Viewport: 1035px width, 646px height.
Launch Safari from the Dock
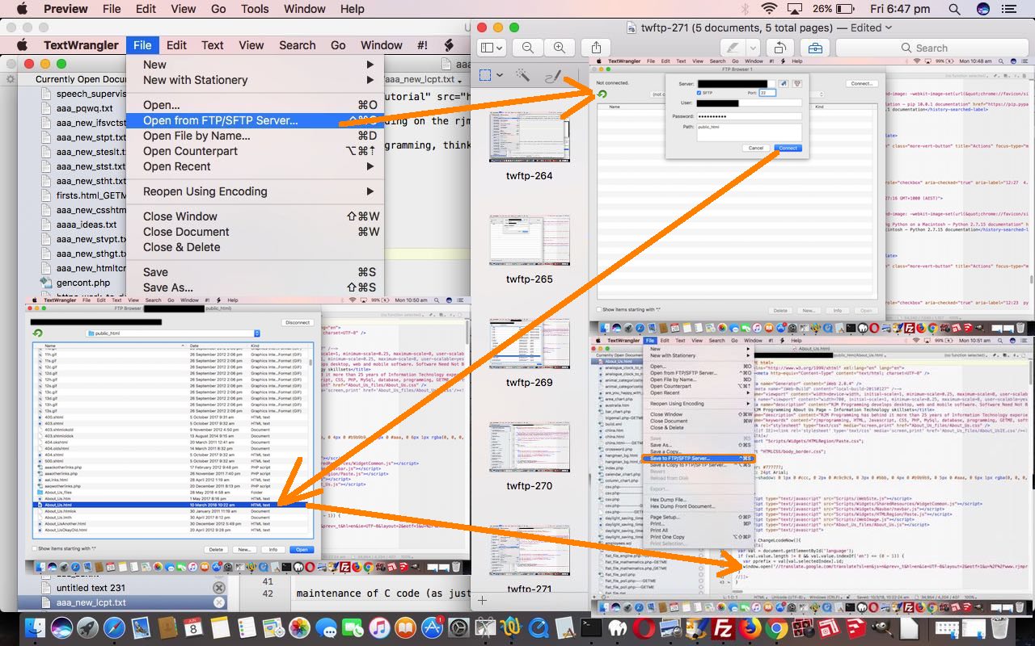pos(114,627)
